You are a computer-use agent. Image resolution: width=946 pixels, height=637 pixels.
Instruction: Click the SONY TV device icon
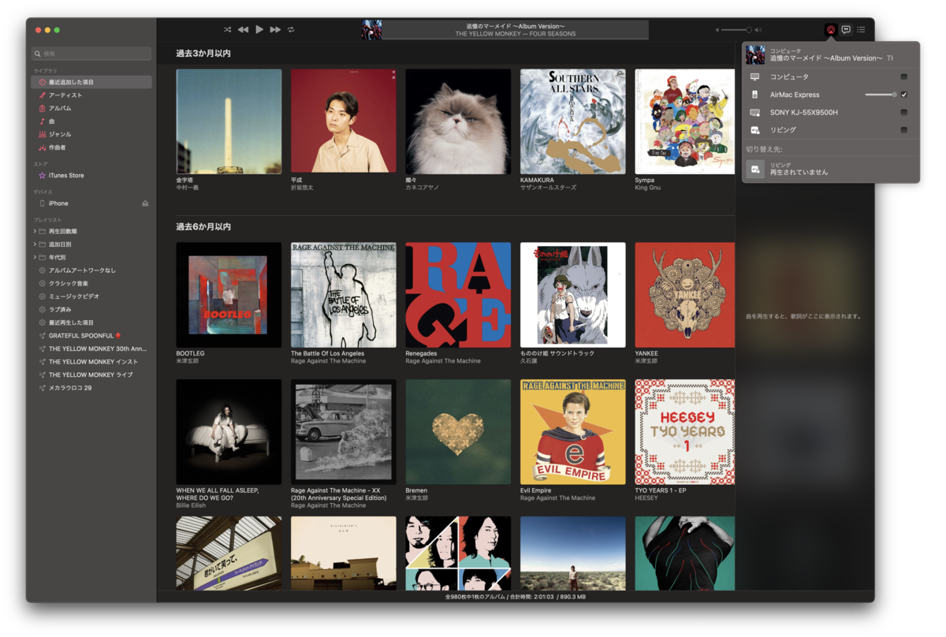[x=755, y=113]
